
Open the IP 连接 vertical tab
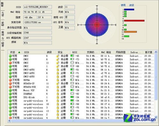pos(3,35)
